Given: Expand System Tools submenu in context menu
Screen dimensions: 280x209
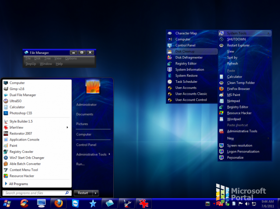Looking at the screenshot, I should point(245,33).
